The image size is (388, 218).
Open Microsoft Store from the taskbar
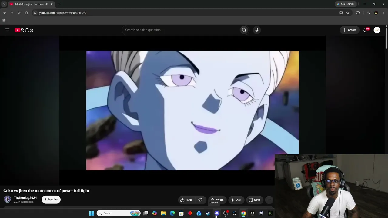(181, 213)
